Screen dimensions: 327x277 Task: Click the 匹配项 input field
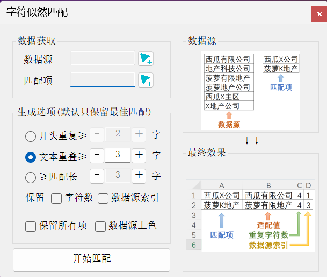pos(103,80)
